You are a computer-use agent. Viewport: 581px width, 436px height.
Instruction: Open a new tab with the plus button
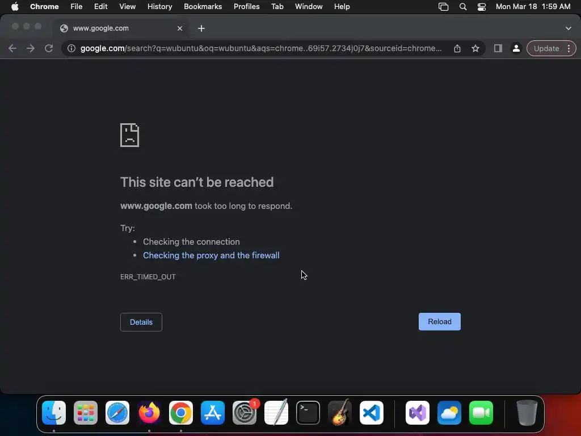[201, 28]
